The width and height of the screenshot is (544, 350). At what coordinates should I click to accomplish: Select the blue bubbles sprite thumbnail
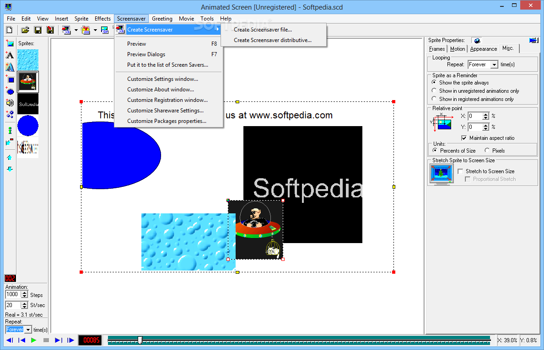click(28, 59)
